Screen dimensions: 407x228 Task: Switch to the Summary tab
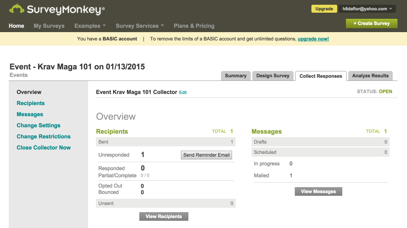[235, 76]
